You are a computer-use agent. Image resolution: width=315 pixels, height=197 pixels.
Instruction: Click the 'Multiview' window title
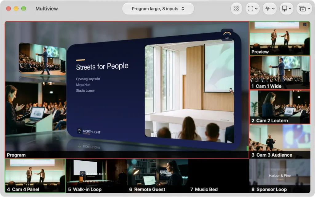coord(47,9)
